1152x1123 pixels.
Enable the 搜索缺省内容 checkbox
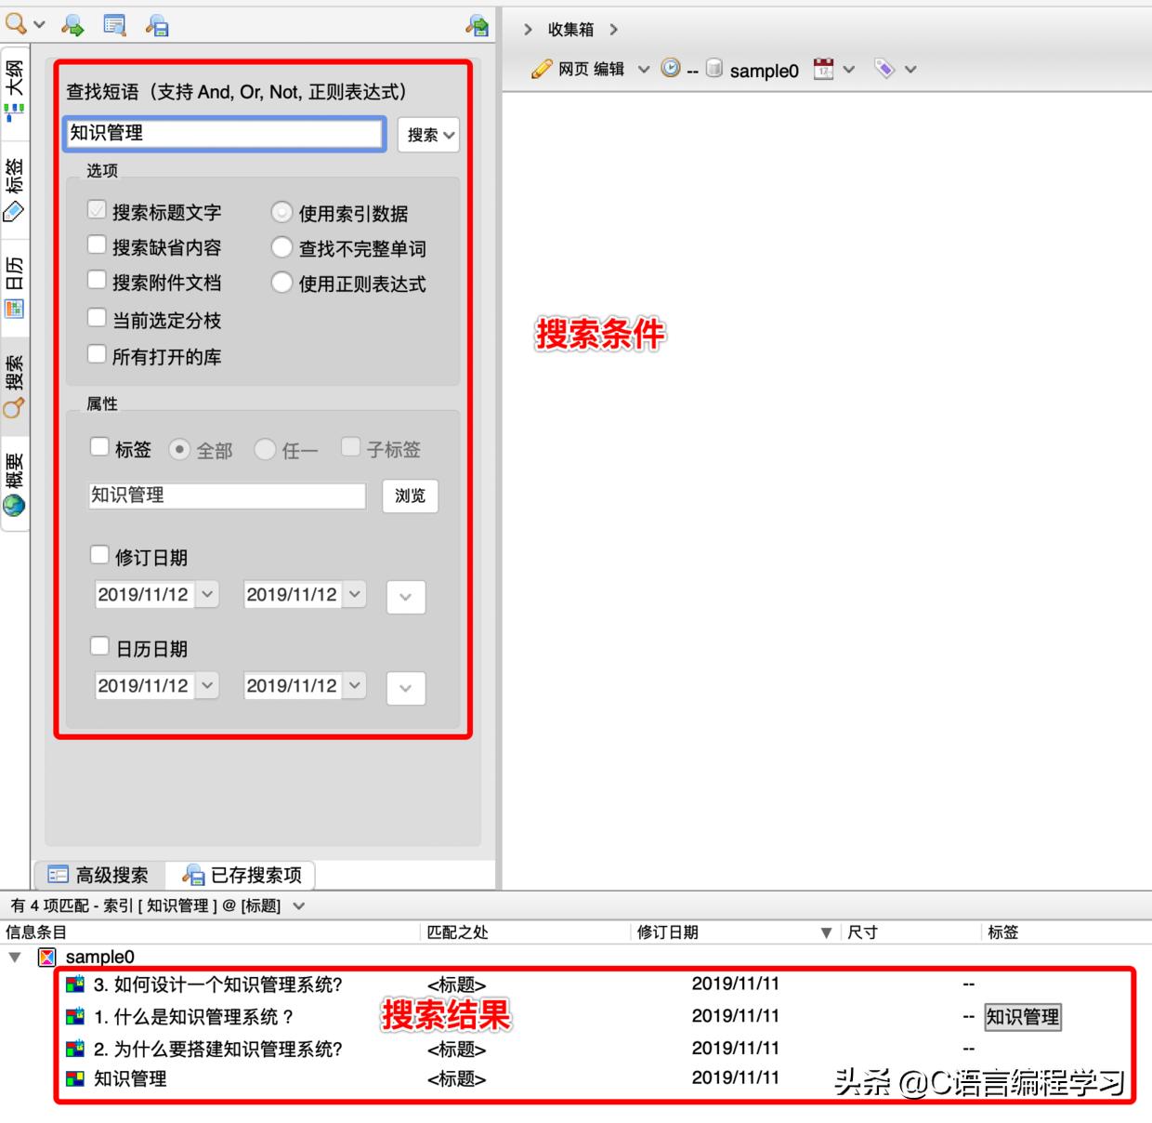[98, 244]
